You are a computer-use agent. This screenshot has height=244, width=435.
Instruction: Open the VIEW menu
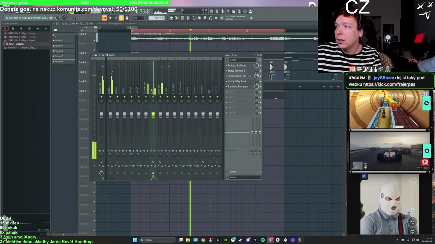point(30,18)
